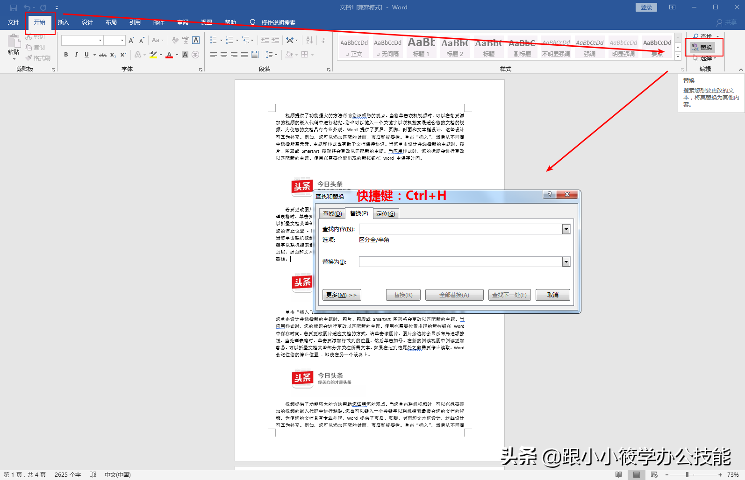Increase paragraph indent
The height and width of the screenshot is (480, 745).
click(x=275, y=41)
